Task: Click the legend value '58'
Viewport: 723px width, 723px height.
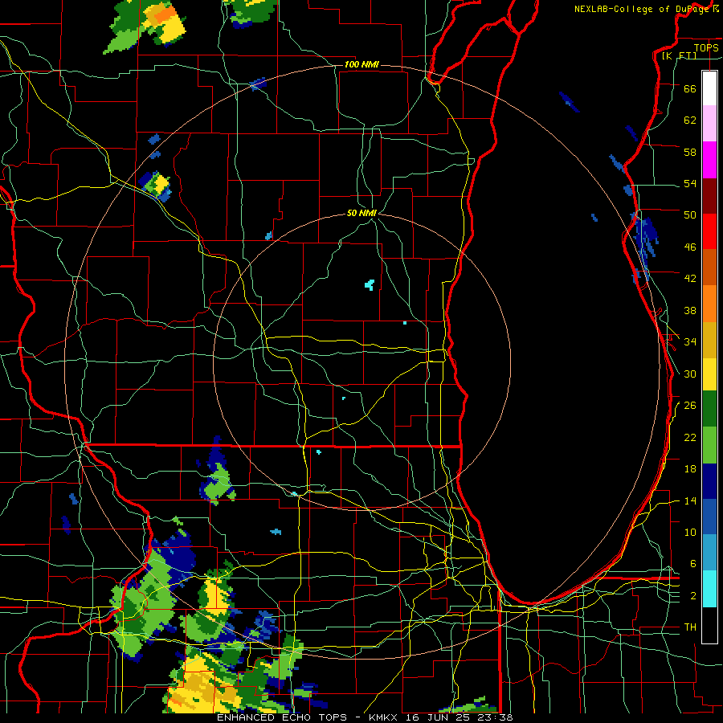Action: click(x=690, y=152)
